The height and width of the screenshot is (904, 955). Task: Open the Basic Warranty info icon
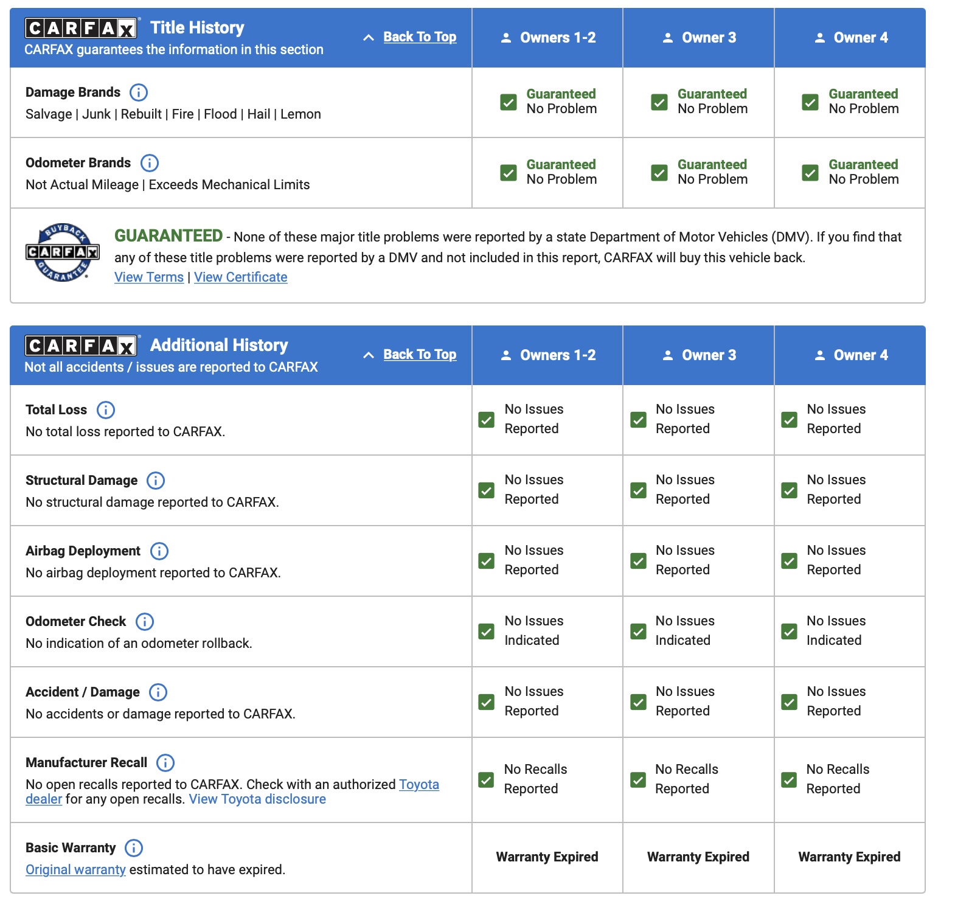pos(134,848)
